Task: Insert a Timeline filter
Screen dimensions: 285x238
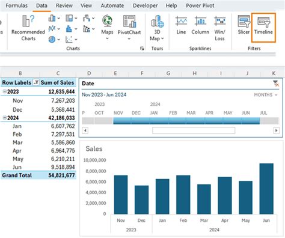Action: click(263, 28)
